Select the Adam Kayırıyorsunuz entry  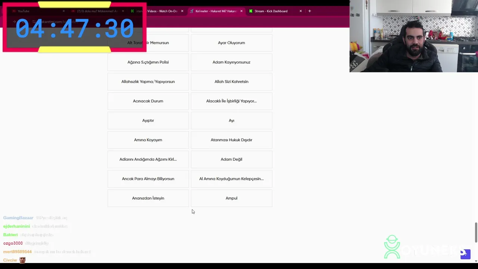point(232,62)
